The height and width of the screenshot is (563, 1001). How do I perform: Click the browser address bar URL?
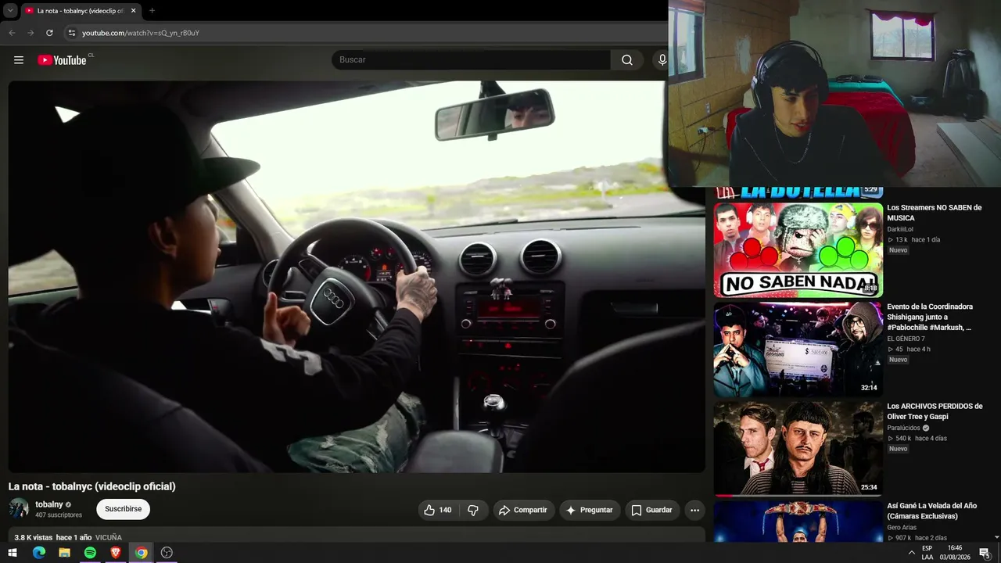click(141, 33)
